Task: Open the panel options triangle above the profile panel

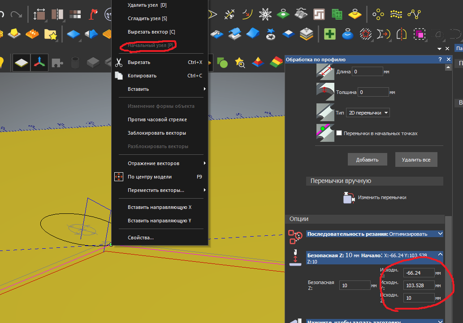Action: pos(439,49)
